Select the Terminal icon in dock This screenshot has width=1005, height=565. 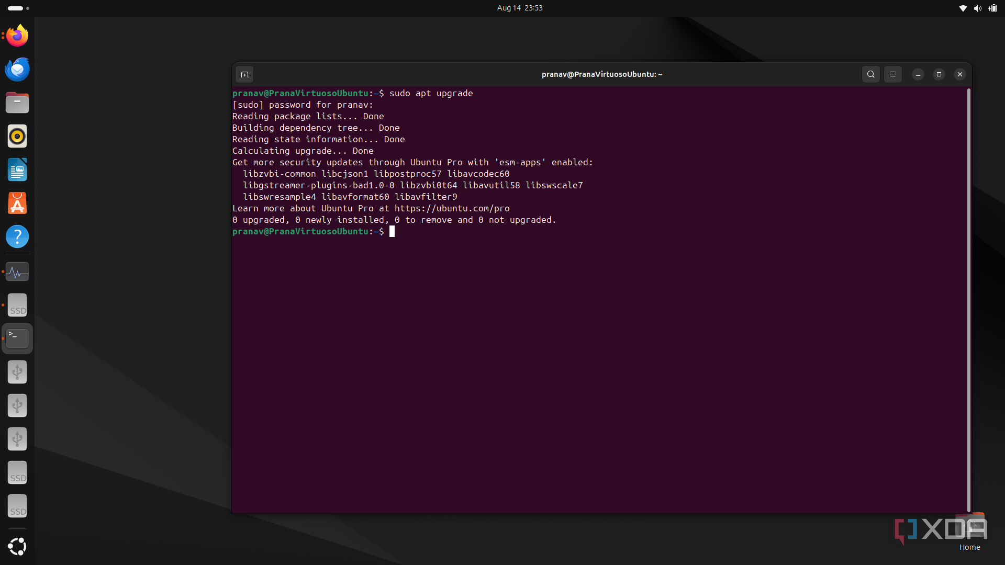(x=17, y=338)
